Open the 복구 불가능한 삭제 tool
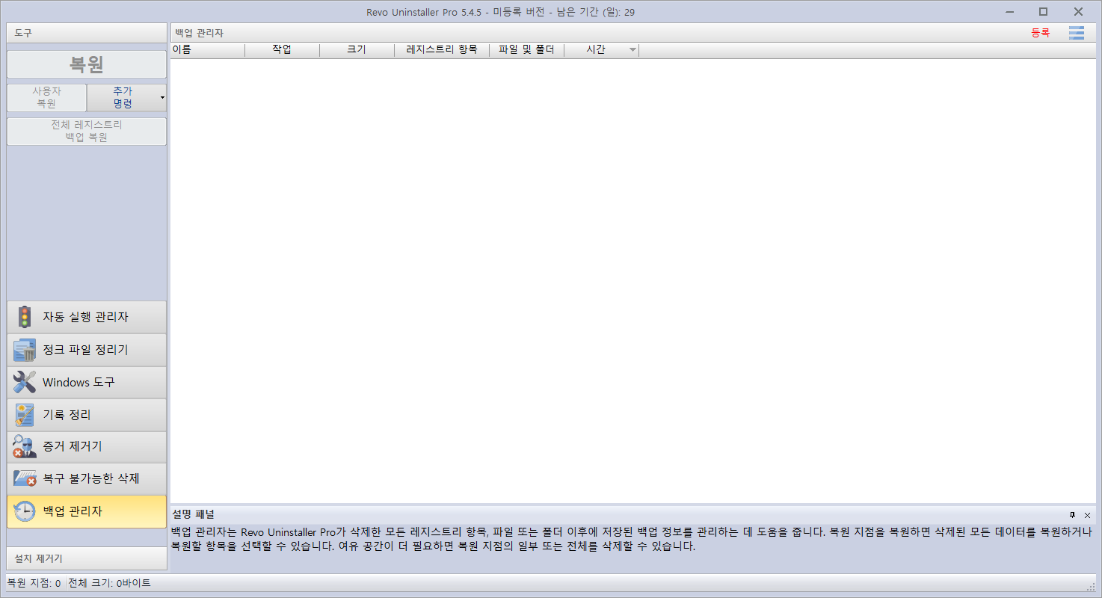1102x598 pixels. click(x=87, y=479)
